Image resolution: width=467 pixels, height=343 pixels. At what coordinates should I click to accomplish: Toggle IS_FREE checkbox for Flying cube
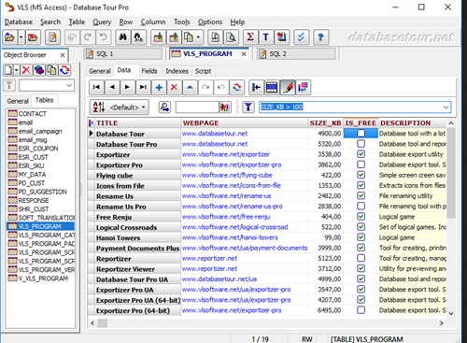(x=361, y=175)
